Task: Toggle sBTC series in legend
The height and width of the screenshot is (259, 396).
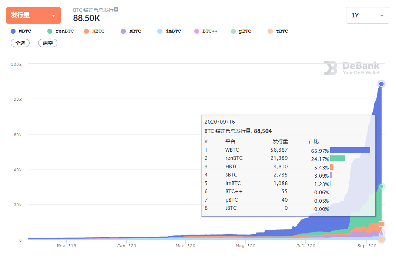Action: coord(131,31)
